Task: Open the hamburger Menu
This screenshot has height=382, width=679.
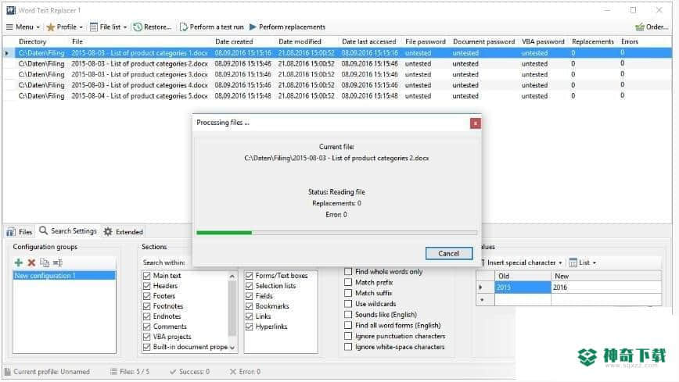Action: (x=23, y=27)
